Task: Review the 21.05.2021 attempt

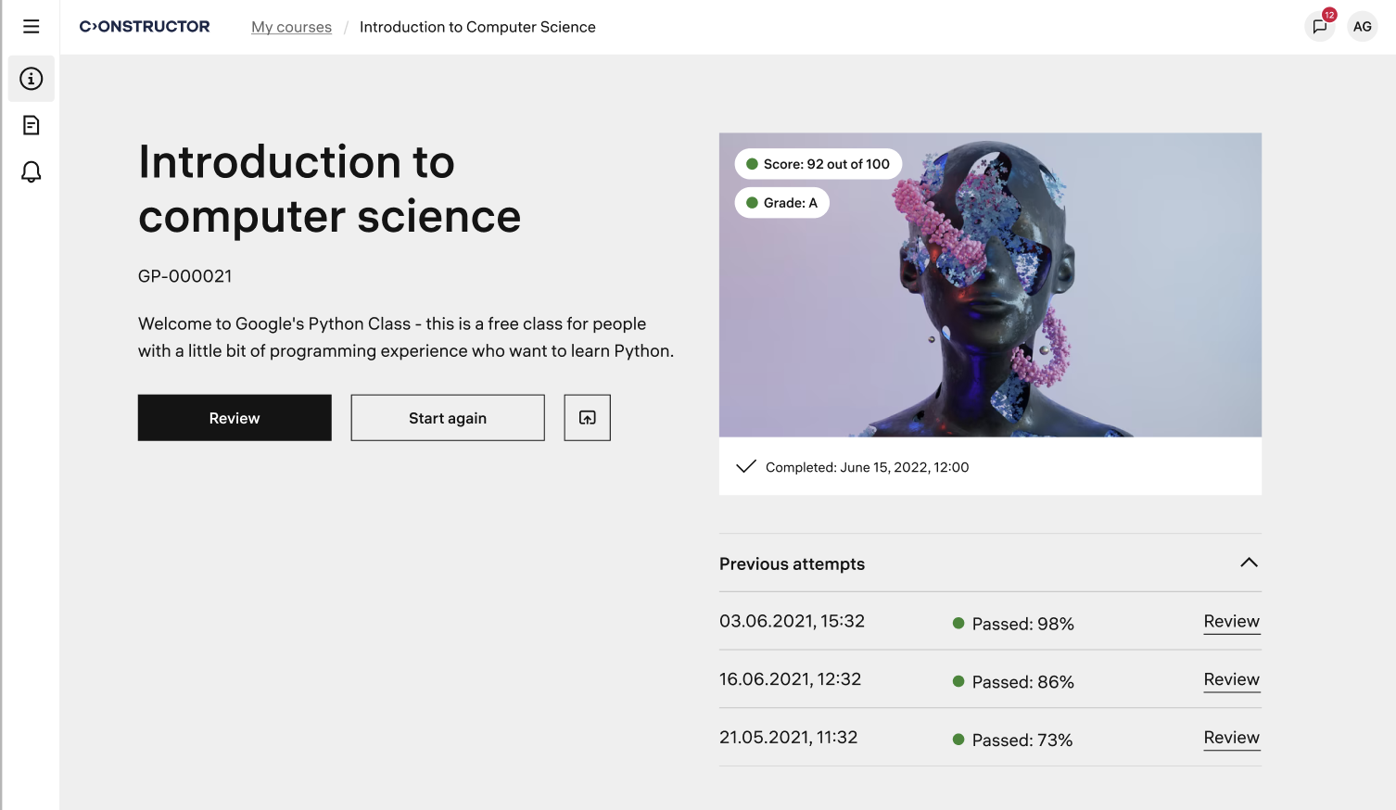Action: point(1231,738)
